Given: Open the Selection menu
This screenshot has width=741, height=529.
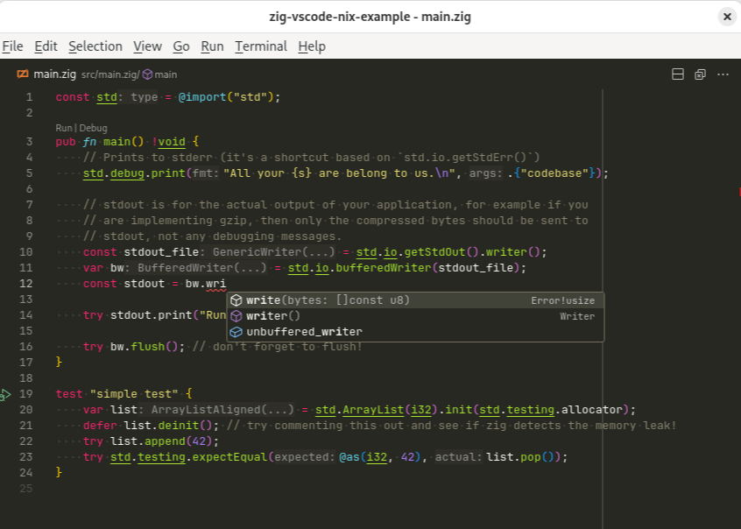Looking at the screenshot, I should tap(95, 46).
